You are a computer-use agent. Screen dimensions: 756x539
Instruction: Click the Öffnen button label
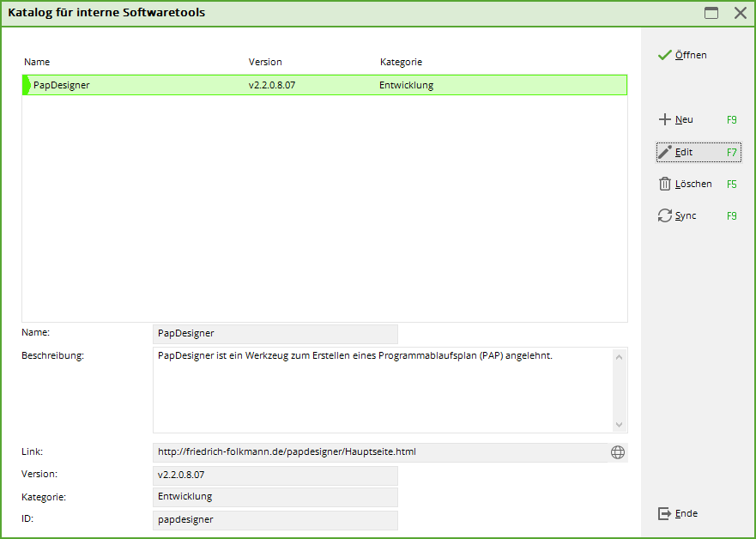click(x=691, y=55)
